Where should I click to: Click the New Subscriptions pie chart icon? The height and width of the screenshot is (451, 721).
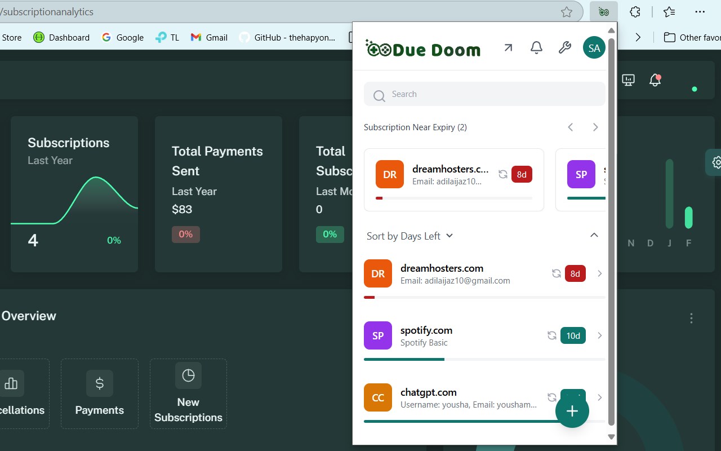pyautogui.click(x=188, y=375)
